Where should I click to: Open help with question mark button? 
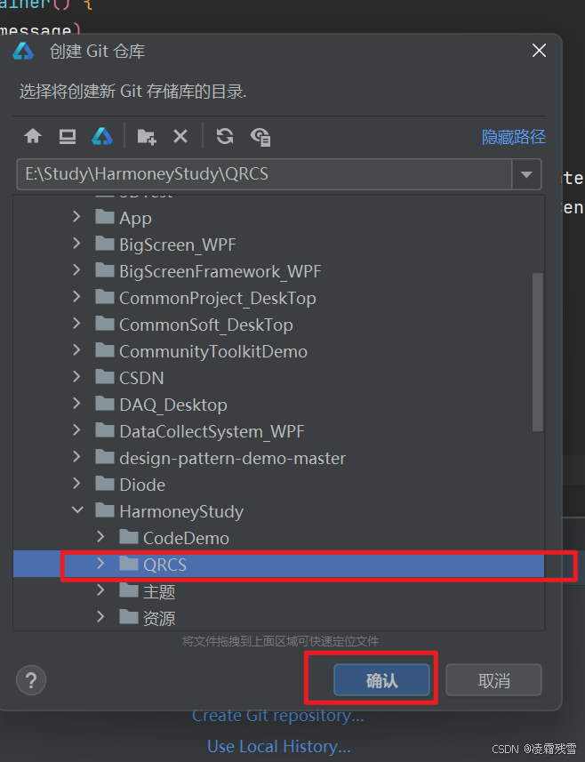pyautogui.click(x=31, y=680)
